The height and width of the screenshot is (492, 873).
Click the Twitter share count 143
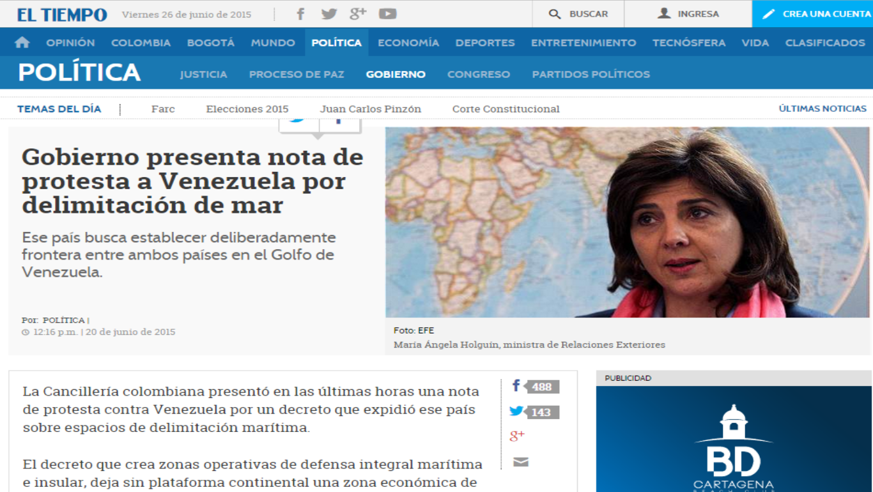point(541,412)
